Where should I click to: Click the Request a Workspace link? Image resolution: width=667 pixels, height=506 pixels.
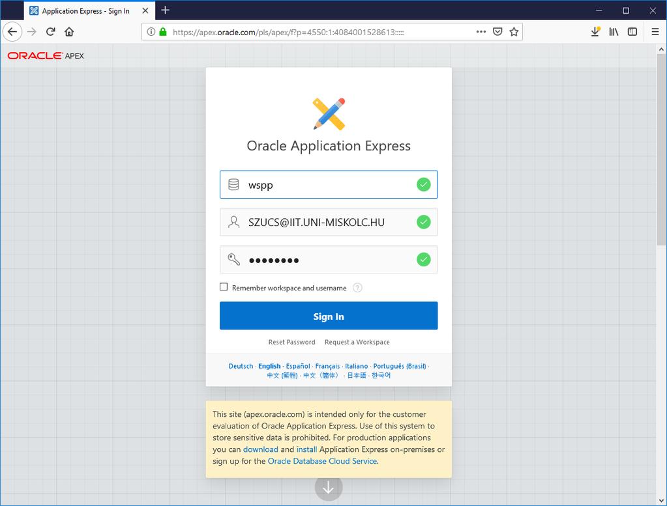pos(357,342)
